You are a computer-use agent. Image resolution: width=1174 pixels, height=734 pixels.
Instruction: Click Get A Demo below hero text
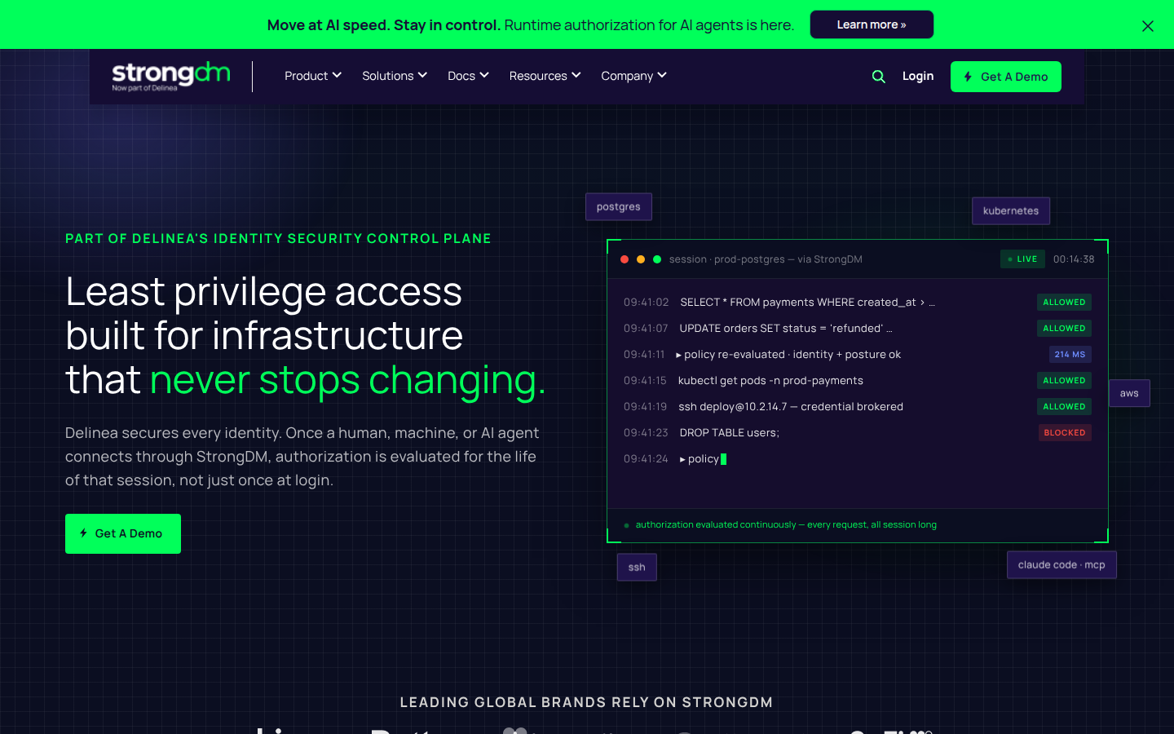tap(123, 533)
